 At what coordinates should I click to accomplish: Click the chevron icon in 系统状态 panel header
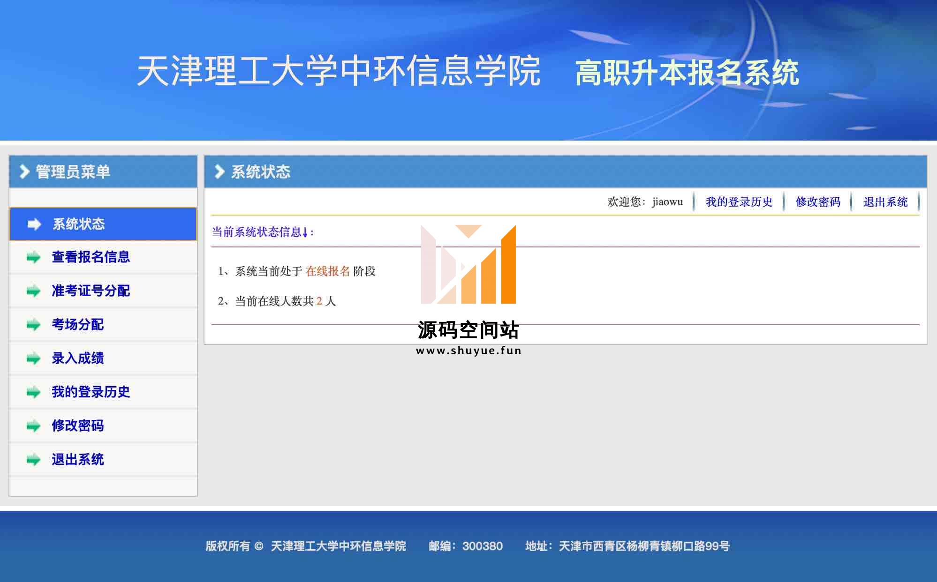click(x=219, y=172)
